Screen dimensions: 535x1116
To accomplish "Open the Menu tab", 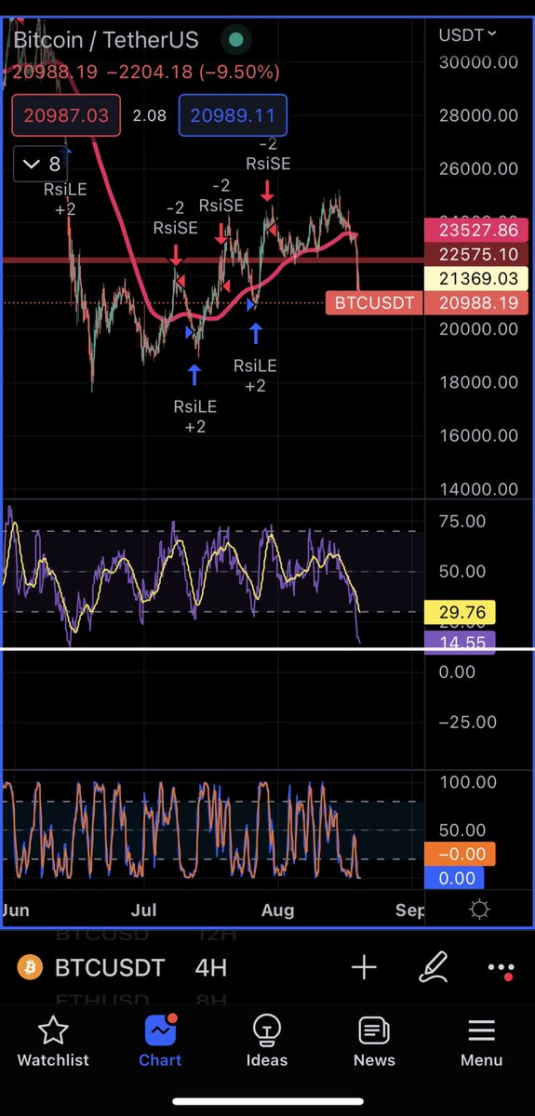I will [x=481, y=1041].
